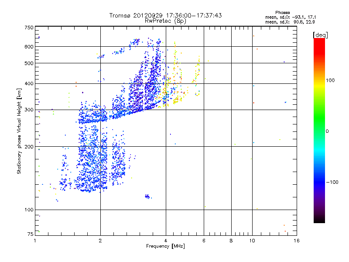This screenshot has height=262, width=349.
Task: Click the frequency axis tick label '6'
Action: pyautogui.click(x=204, y=241)
